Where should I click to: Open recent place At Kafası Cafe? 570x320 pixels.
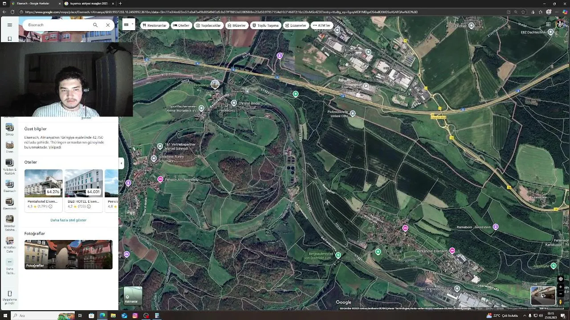(9, 245)
